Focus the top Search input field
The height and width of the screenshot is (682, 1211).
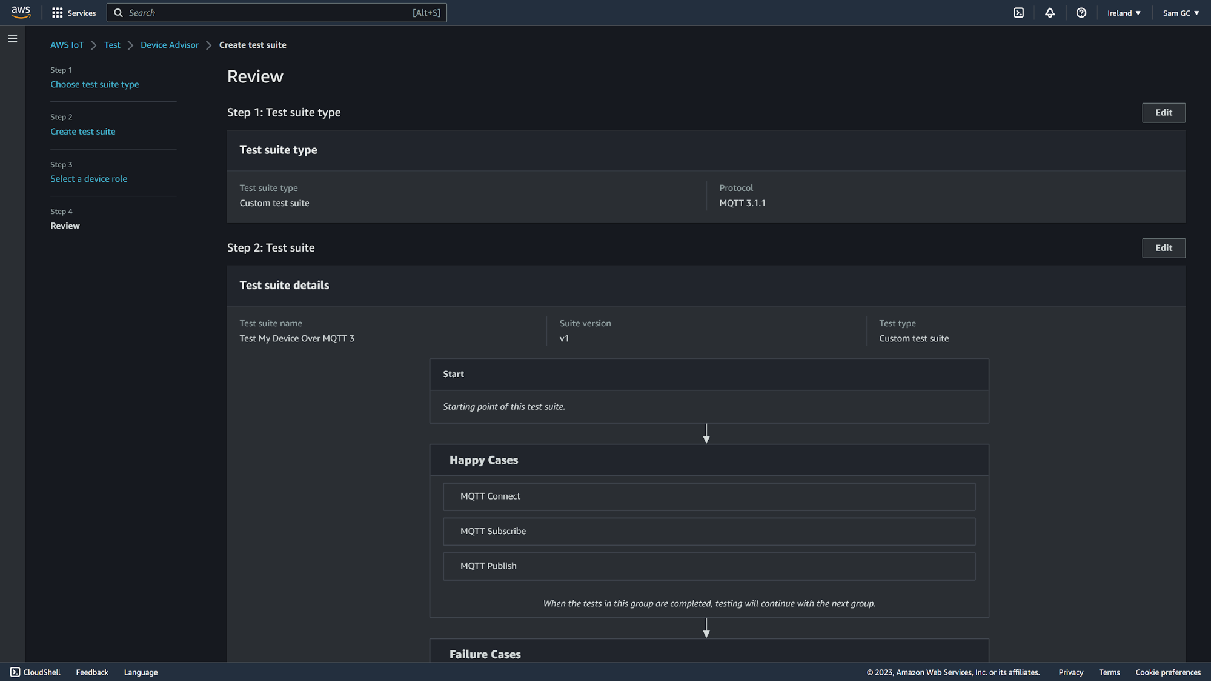pos(267,13)
